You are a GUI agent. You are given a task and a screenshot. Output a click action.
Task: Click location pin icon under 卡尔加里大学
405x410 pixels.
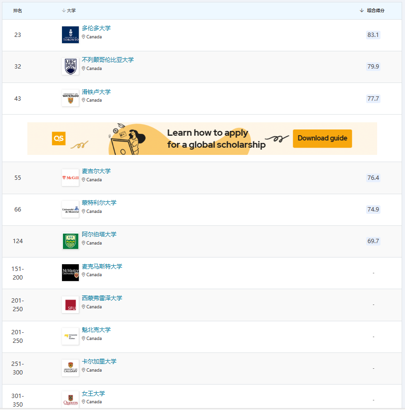click(83, 370)
